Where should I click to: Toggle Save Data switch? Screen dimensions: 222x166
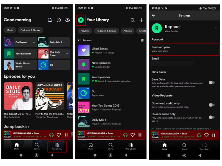[212, 82]
